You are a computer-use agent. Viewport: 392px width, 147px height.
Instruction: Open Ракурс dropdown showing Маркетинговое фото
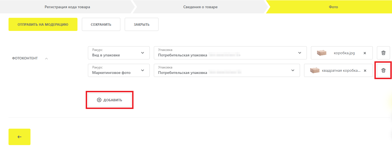coord(119,70)
